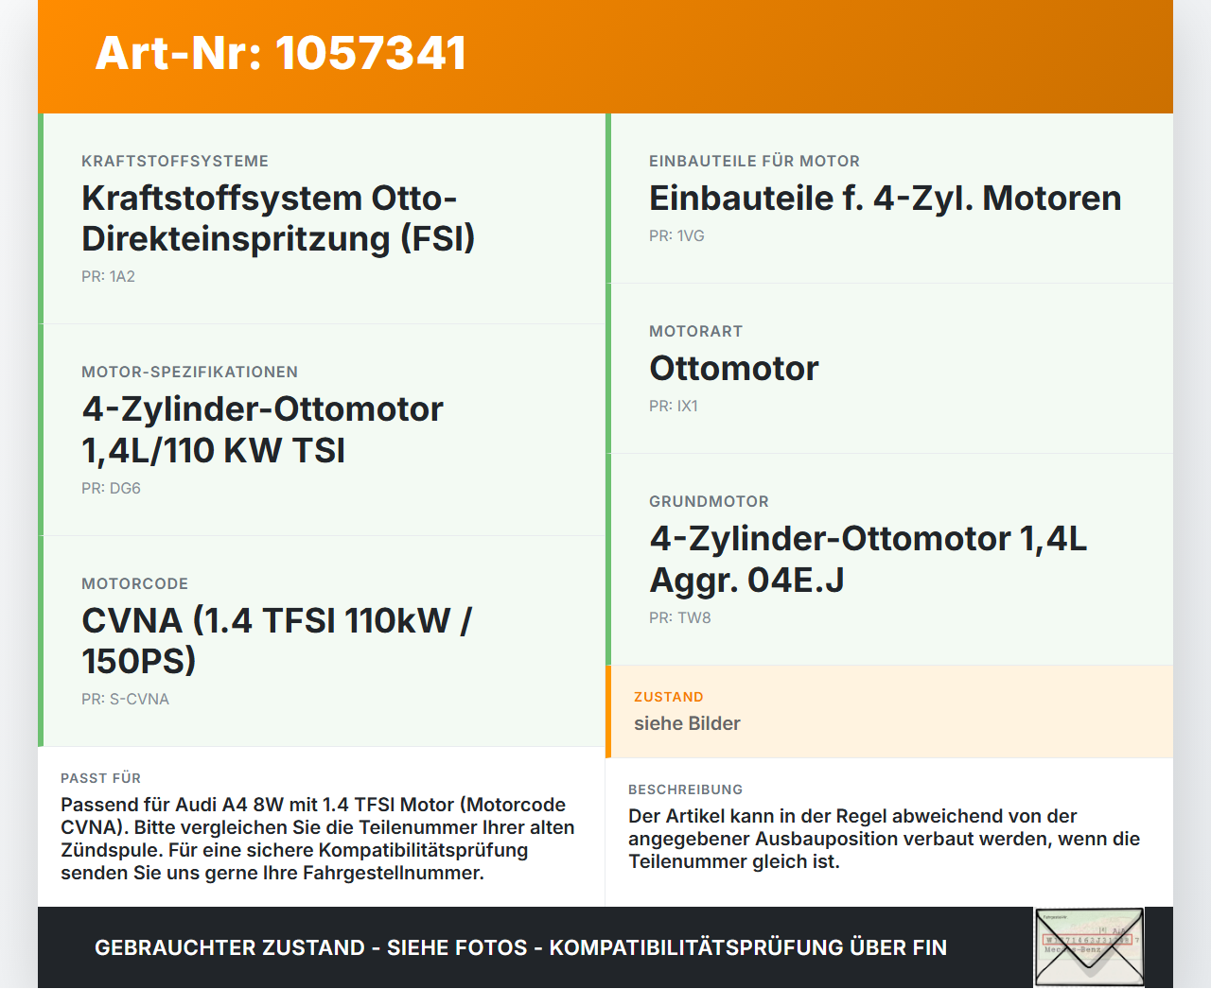Image resolution: width=1211 pixels, height=989 pixels.
Task: Click the PASST FÜR label
Action: coord(100,778)
